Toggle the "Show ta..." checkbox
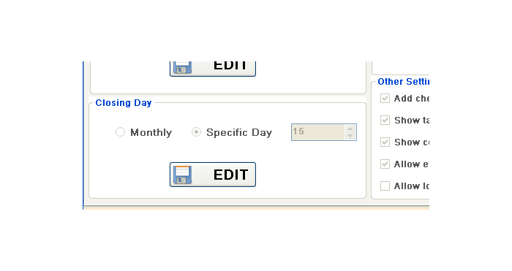The height and width of the screenshot is (271, 512). coord(385,120)
